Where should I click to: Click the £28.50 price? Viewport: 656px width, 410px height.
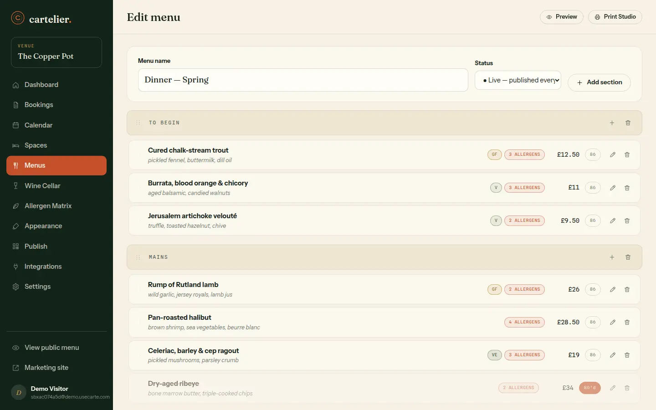(568, 322)
